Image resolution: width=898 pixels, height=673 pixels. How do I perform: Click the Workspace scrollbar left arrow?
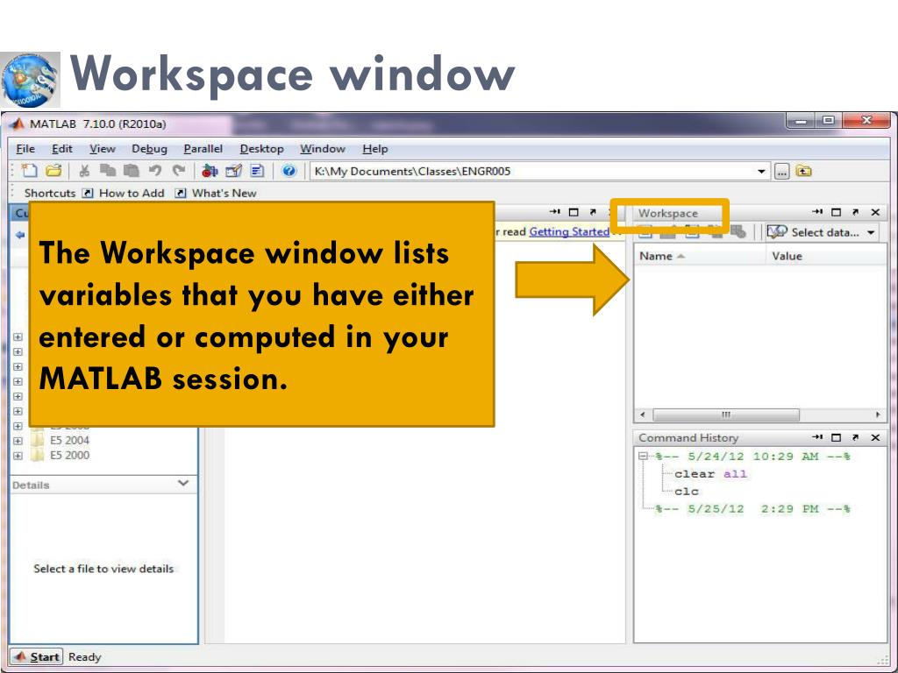click(x=643, y=414)
